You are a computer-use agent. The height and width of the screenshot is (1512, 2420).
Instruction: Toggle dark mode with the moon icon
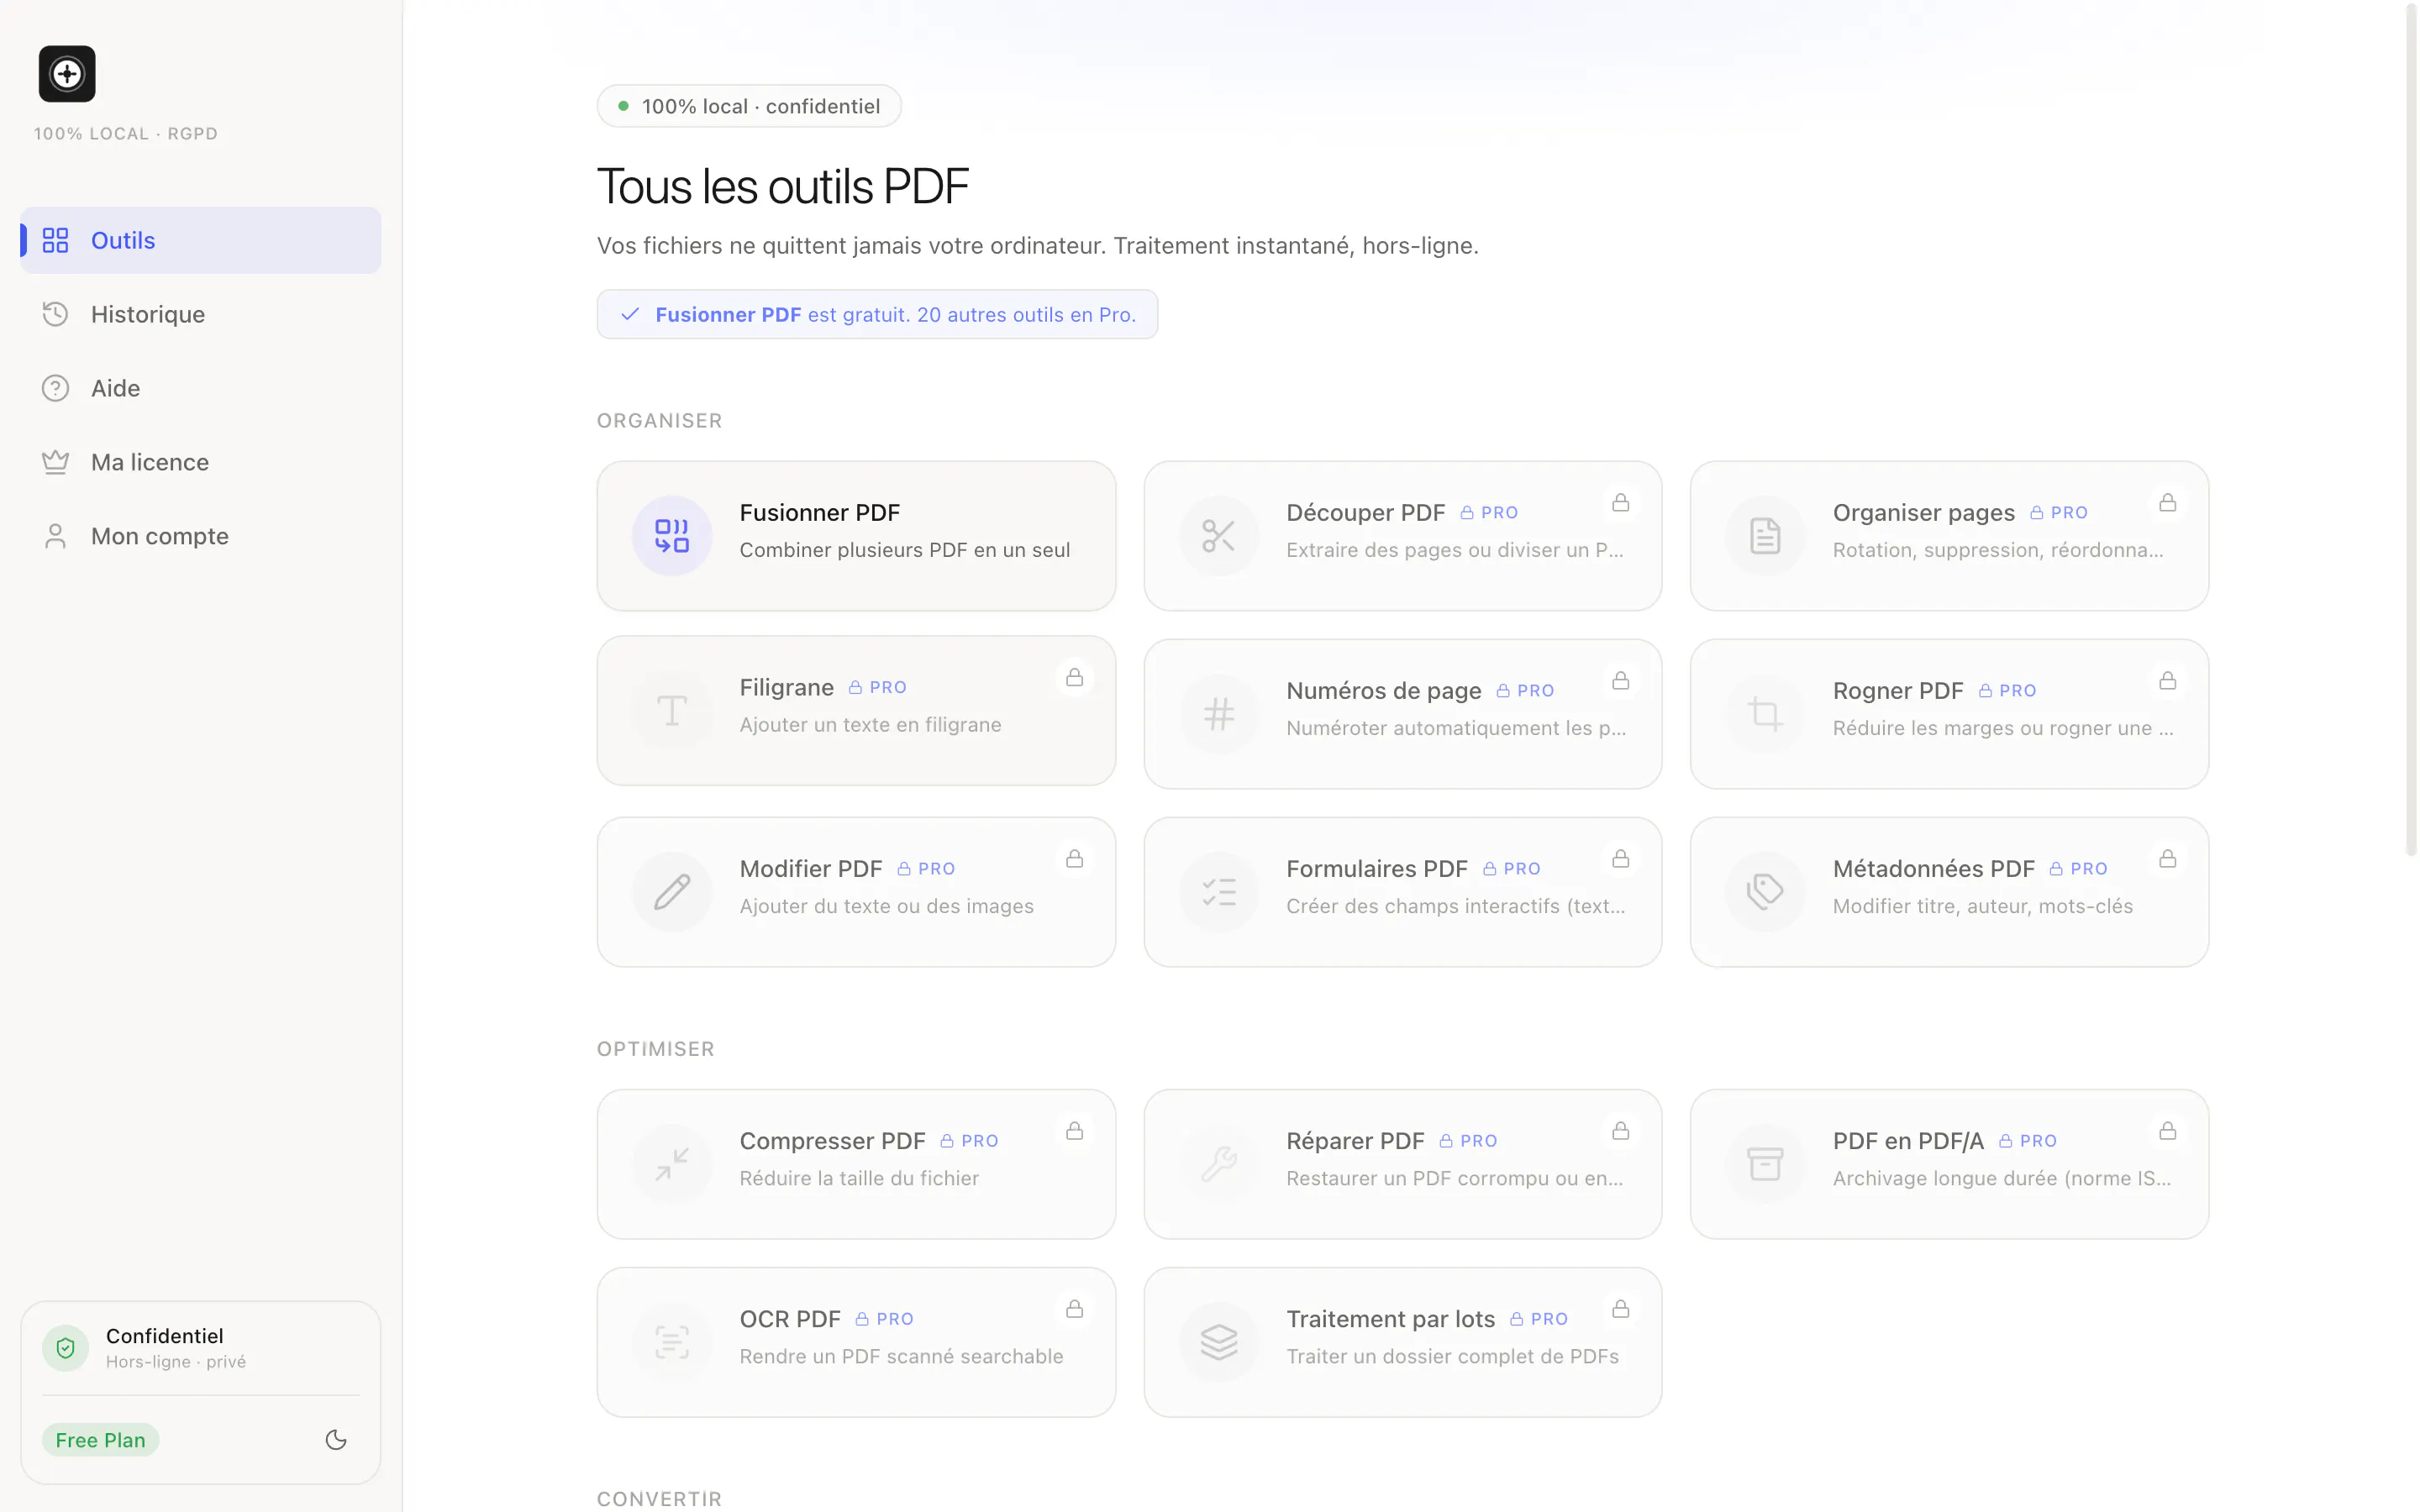tap(336, 1440)
